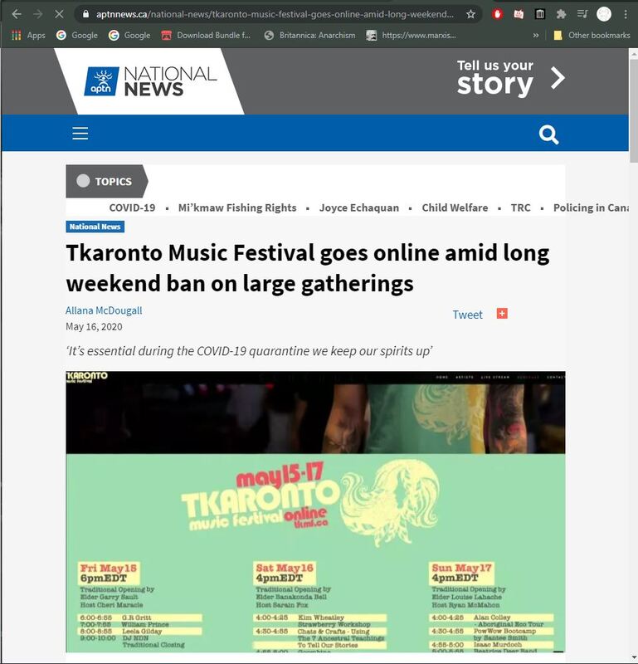Open the Apps shortcut in bookmarks bar
The height and width of the screenshot is (664, 638).
28,36
